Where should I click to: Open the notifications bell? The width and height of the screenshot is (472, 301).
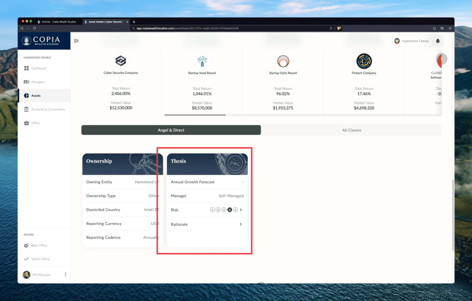437,41
